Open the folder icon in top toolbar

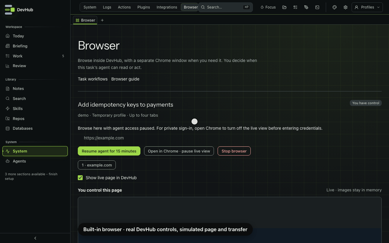[x=284, y=7]
